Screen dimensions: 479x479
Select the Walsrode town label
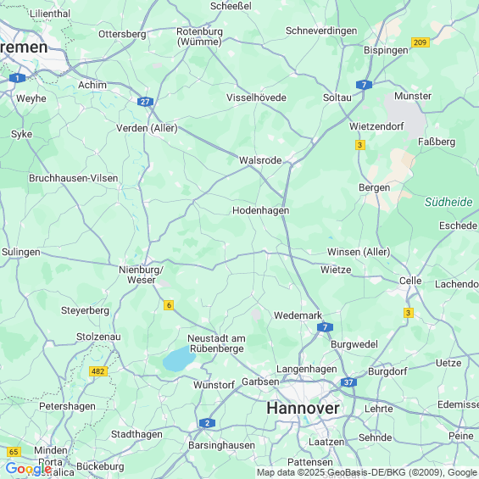pos(260,160)
